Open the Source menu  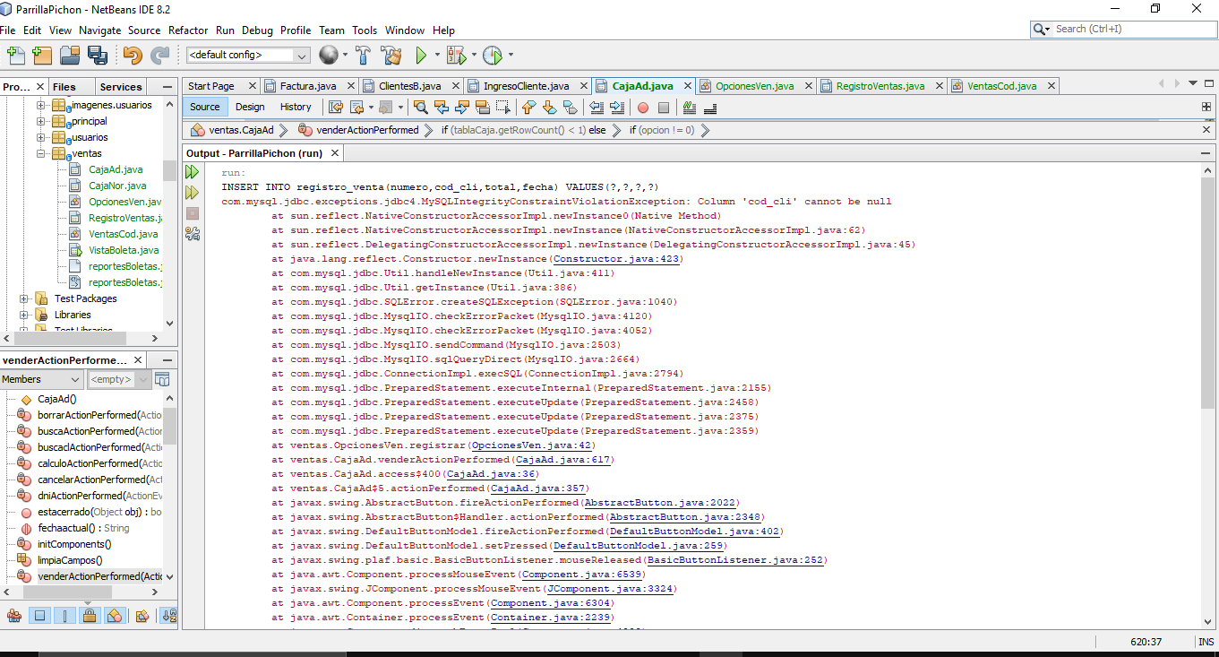pos(144,30)
